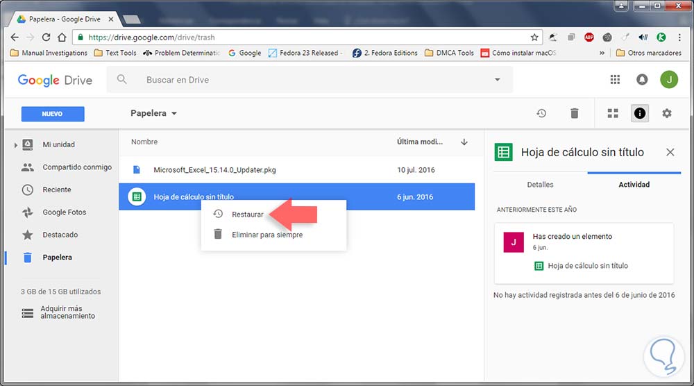694x386 pixels.
Task: Click the delete forever toolbar trash icon
Action: coord(574,113)
